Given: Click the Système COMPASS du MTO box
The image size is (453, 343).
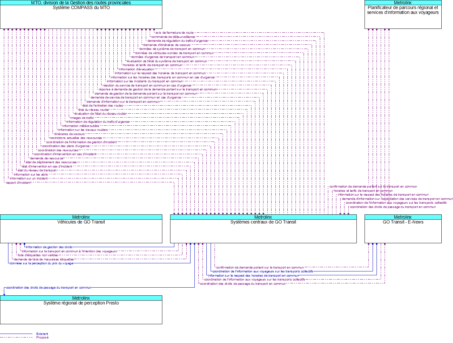Looking at the screenshot, I should [x=81, y=17].
